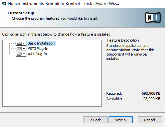This screenshot has height=127, width=165.
Task: Go to the Next step
Action: pyautogui.click(x=121, y=120)
